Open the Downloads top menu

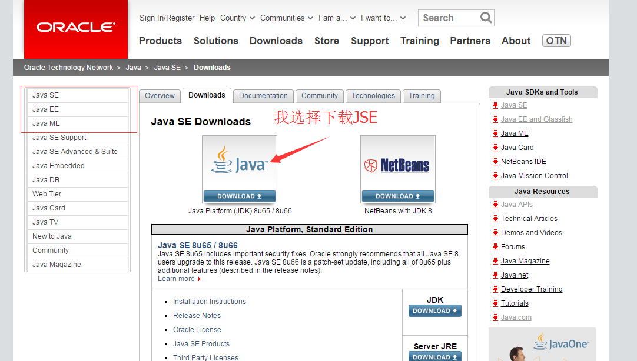click(276, 41)
